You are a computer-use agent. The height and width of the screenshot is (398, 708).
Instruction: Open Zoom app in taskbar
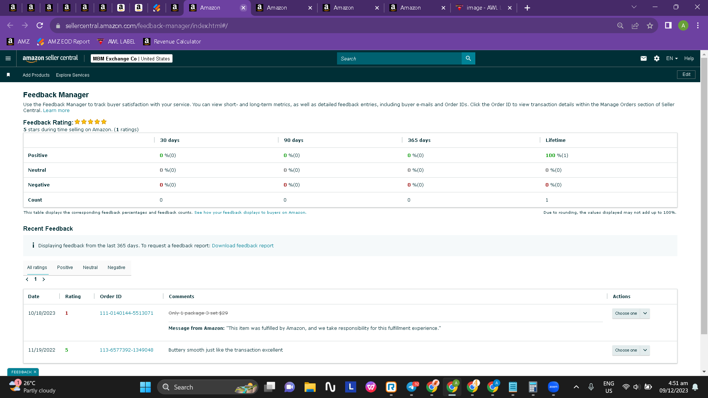(553, 387)
